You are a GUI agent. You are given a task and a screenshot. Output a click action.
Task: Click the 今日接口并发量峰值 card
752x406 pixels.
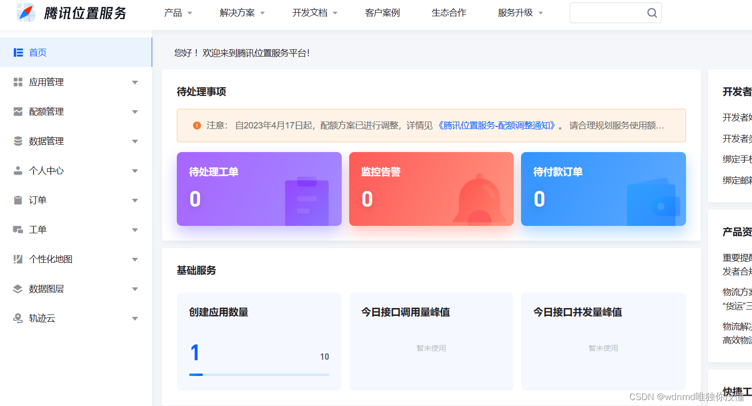coord(603,342)
